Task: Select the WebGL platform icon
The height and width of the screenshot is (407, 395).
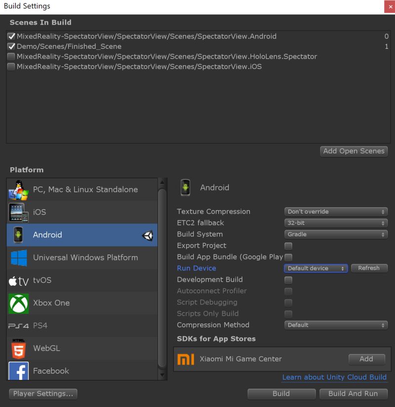Action: tap(19, 348)
